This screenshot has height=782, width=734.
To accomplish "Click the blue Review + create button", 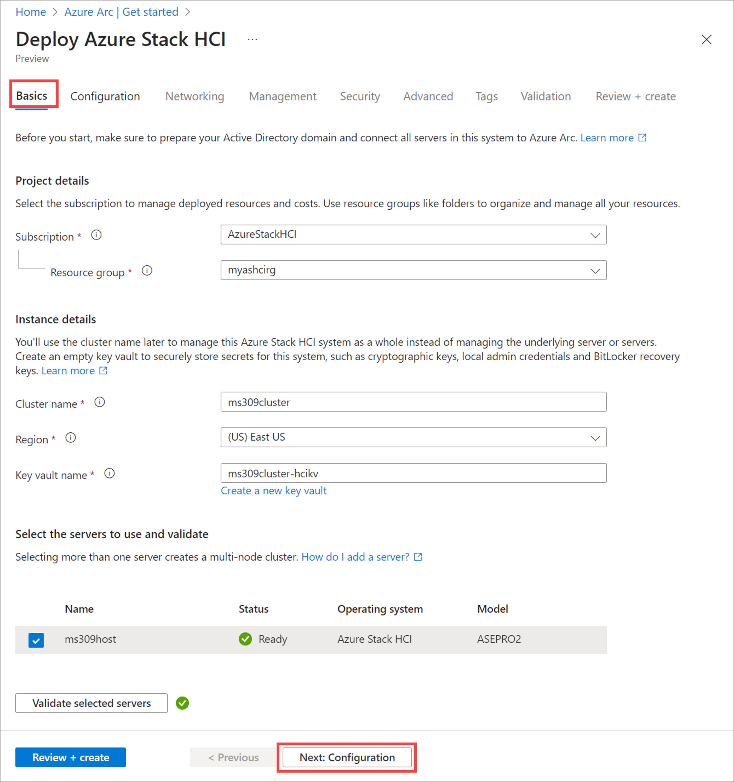I will coord(71,757).
